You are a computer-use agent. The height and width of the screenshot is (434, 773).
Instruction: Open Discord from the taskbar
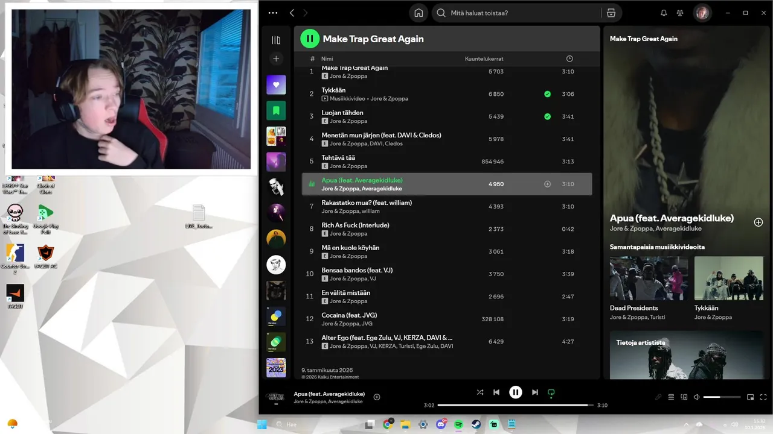coord(441,424)
